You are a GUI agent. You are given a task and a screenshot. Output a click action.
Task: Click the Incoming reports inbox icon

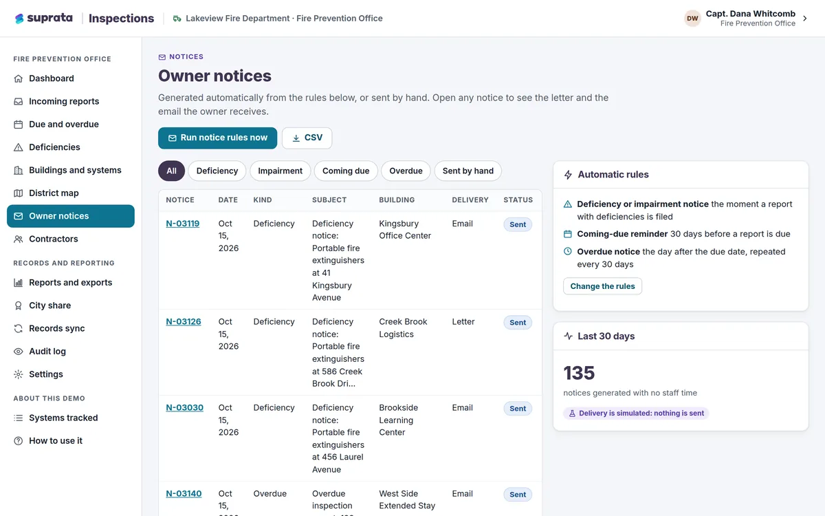[19, 101]
